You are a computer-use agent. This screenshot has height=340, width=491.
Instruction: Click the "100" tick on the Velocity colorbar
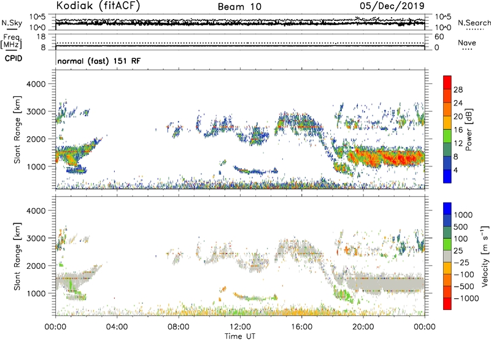461,239
